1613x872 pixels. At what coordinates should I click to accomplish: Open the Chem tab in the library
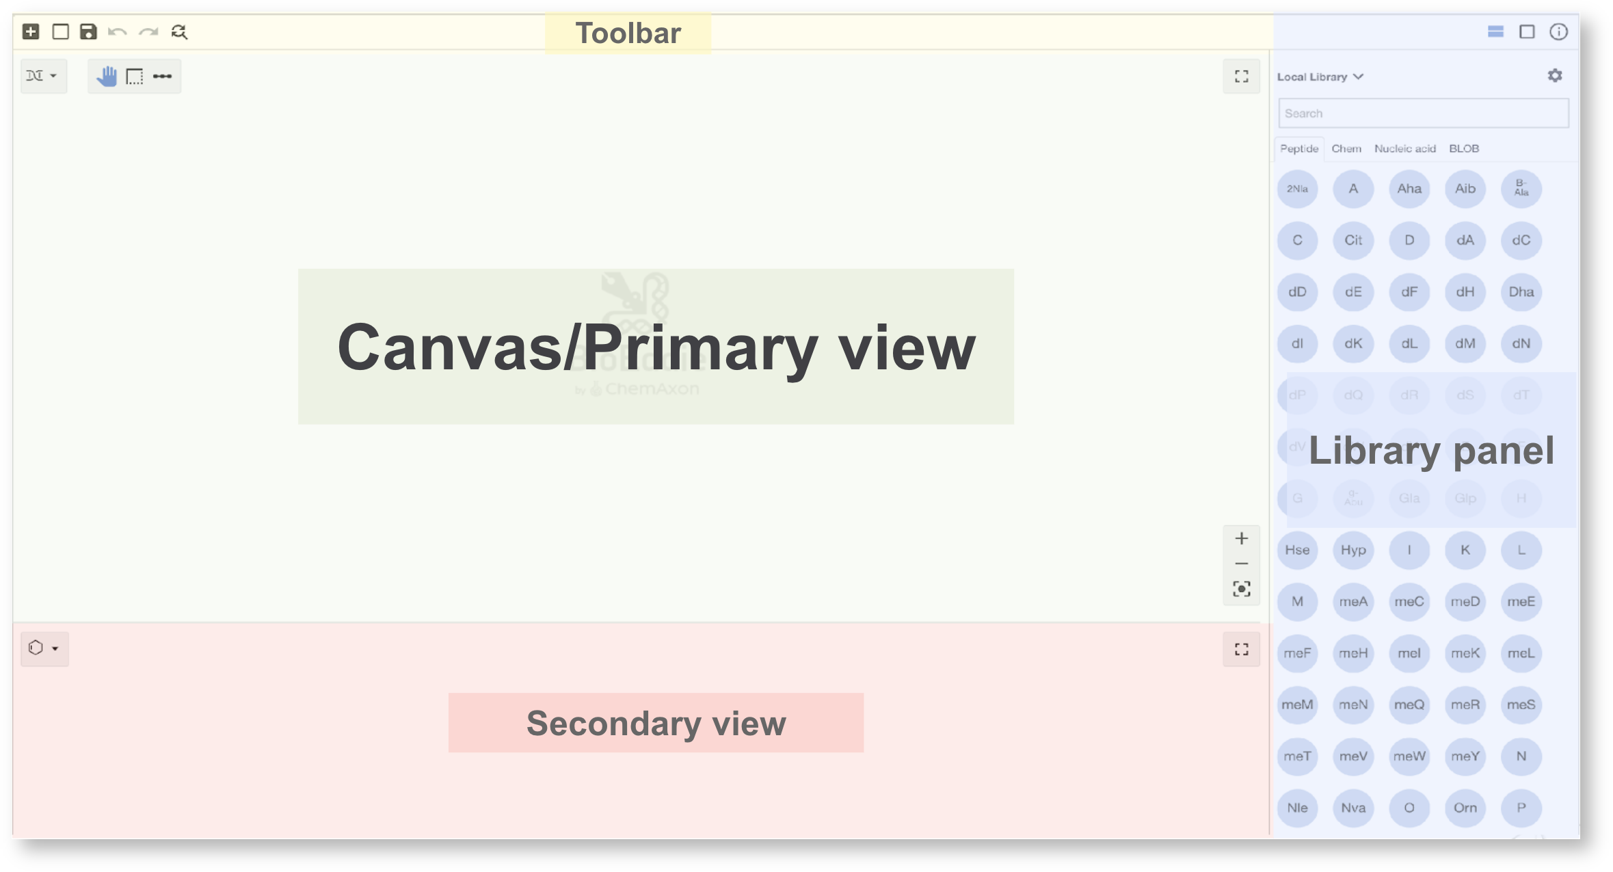click(x=1347, y=148)
